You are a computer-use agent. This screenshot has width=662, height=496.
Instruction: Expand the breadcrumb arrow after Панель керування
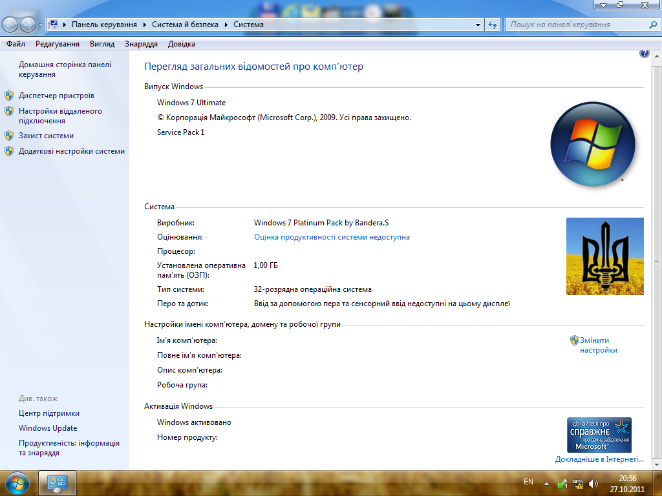[x=144, y=25]
